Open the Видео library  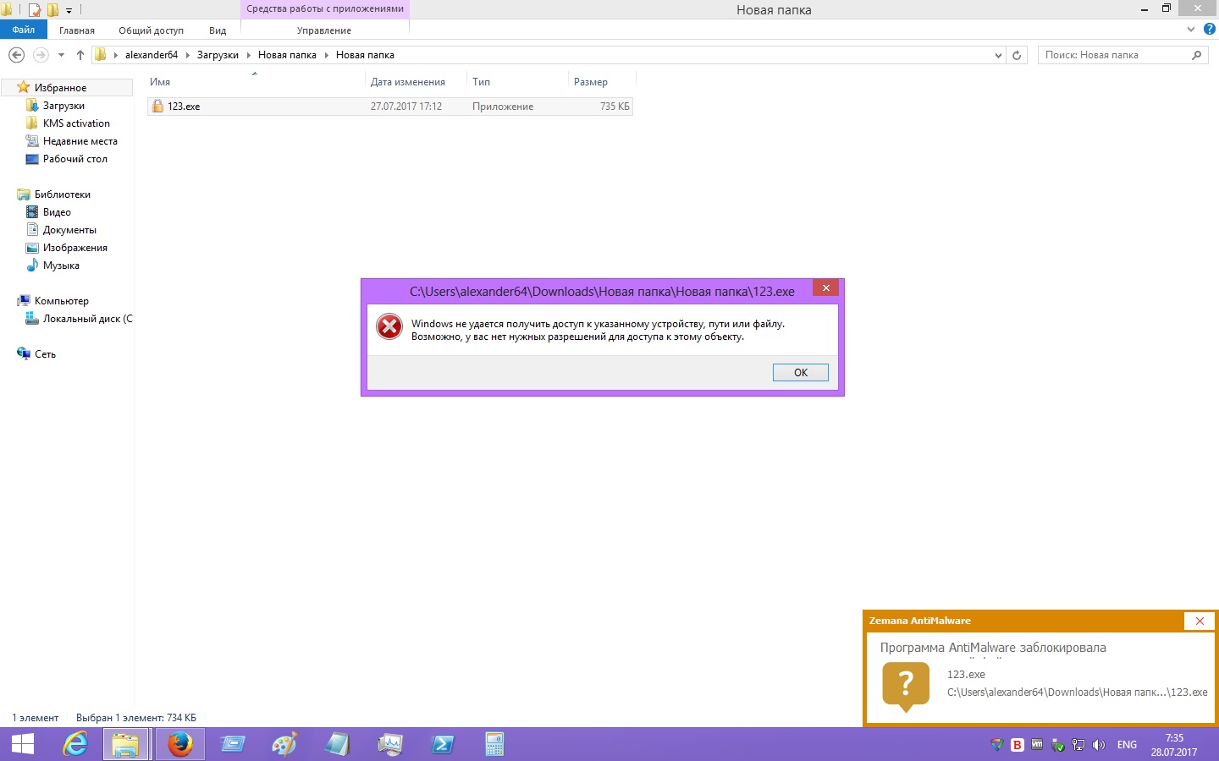pos(57,212)
